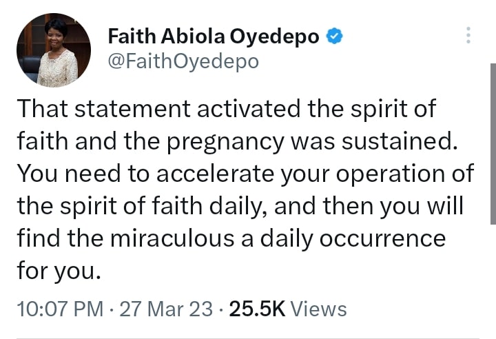Click the display name Faith Abiola Oyedepo

(214, 37)
